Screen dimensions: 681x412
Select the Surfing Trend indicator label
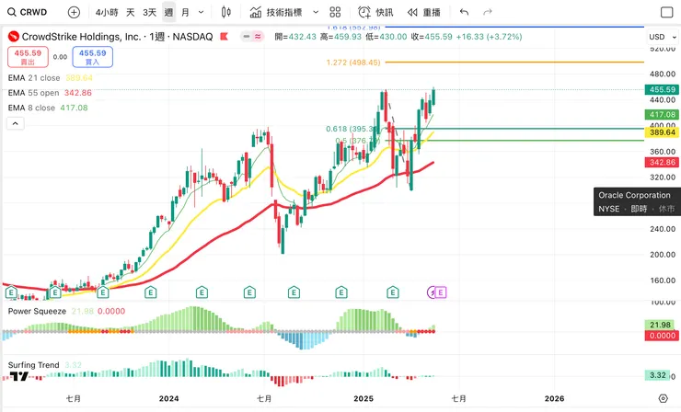click(x=33, y=365)
